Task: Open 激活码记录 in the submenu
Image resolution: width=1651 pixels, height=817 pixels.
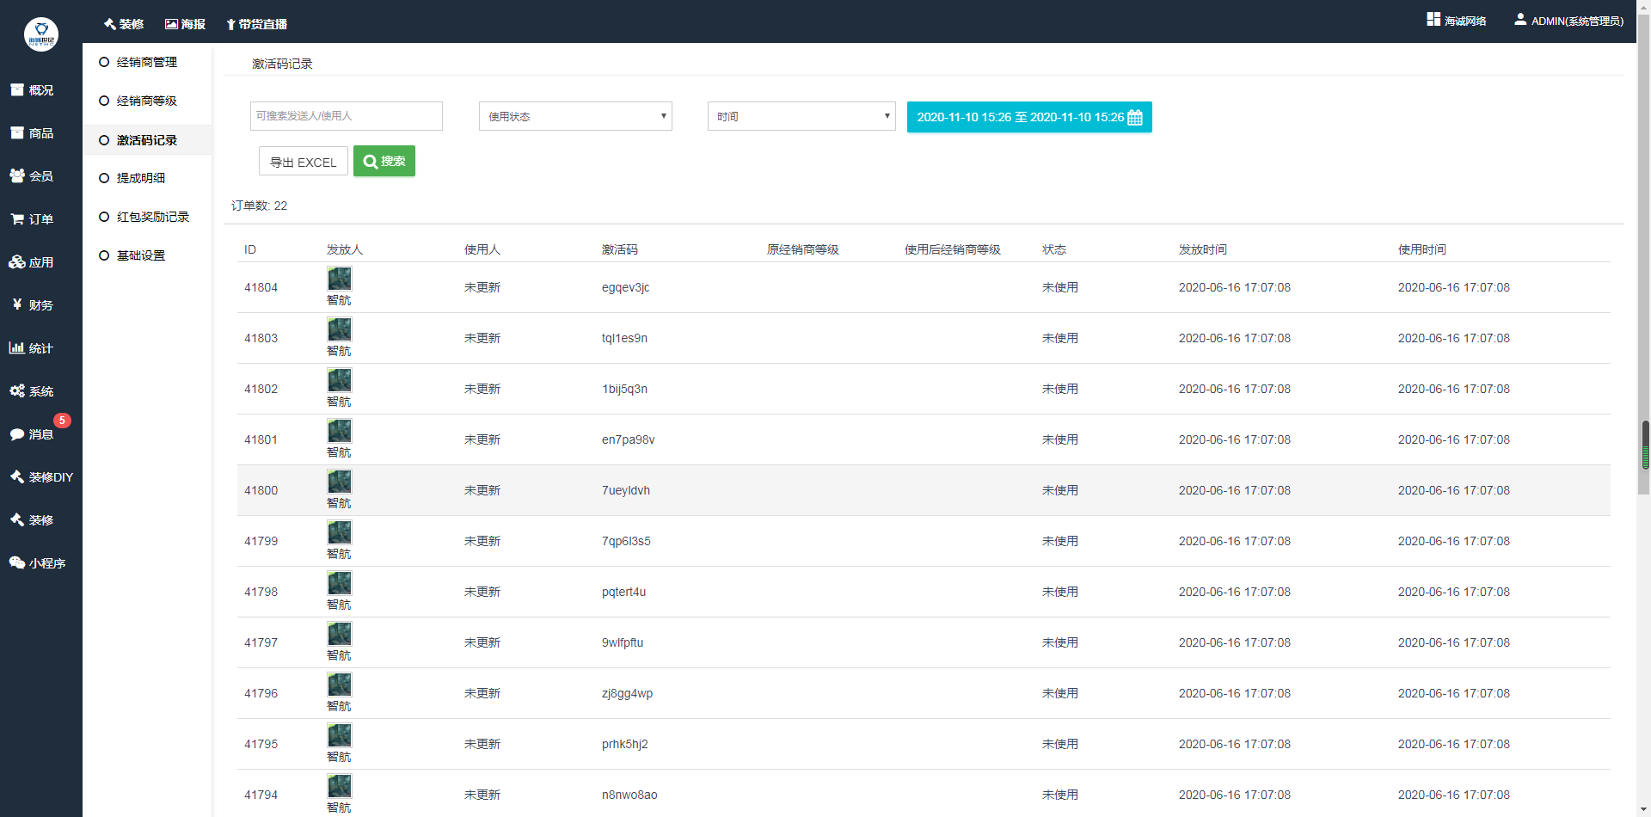Action: 147,140
